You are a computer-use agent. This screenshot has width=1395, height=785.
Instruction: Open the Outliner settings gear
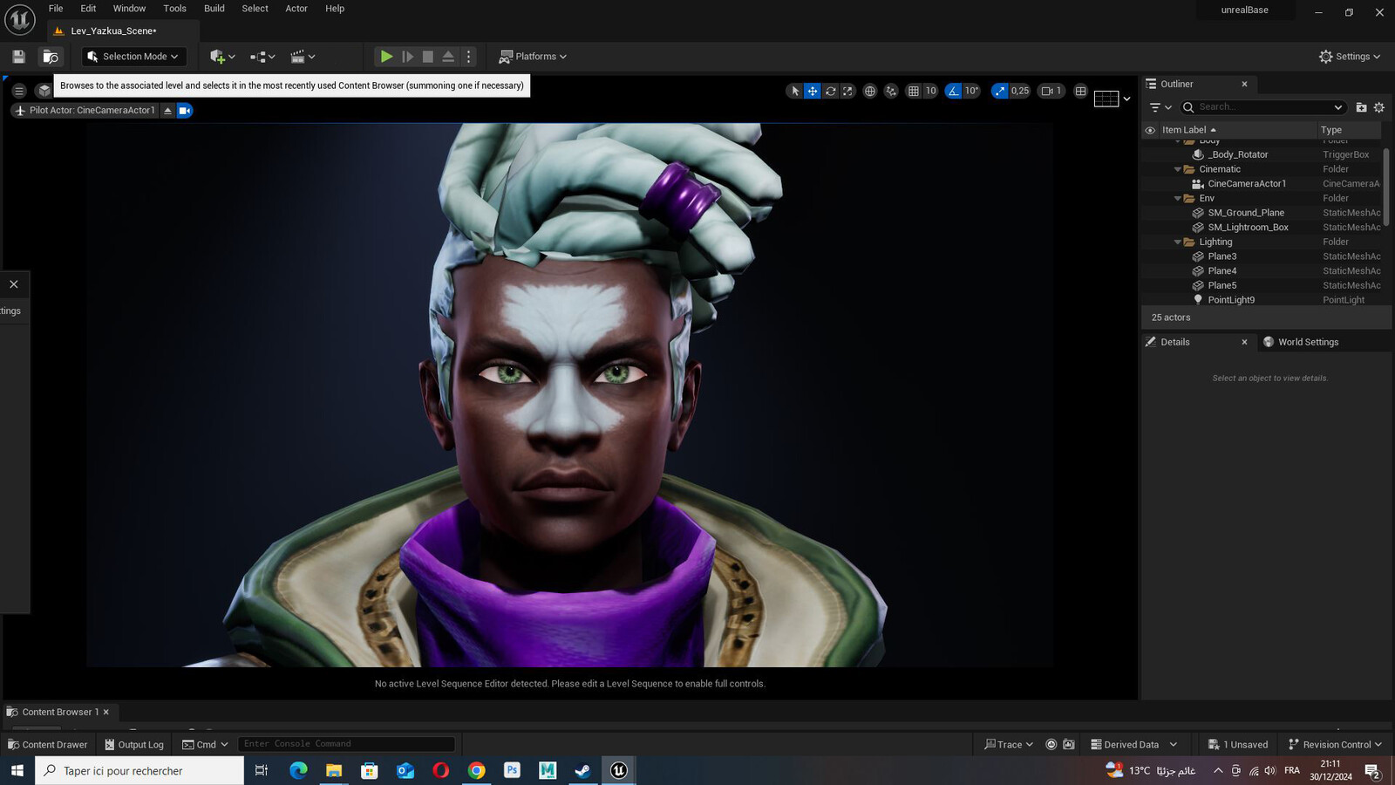click(1378, 107)
